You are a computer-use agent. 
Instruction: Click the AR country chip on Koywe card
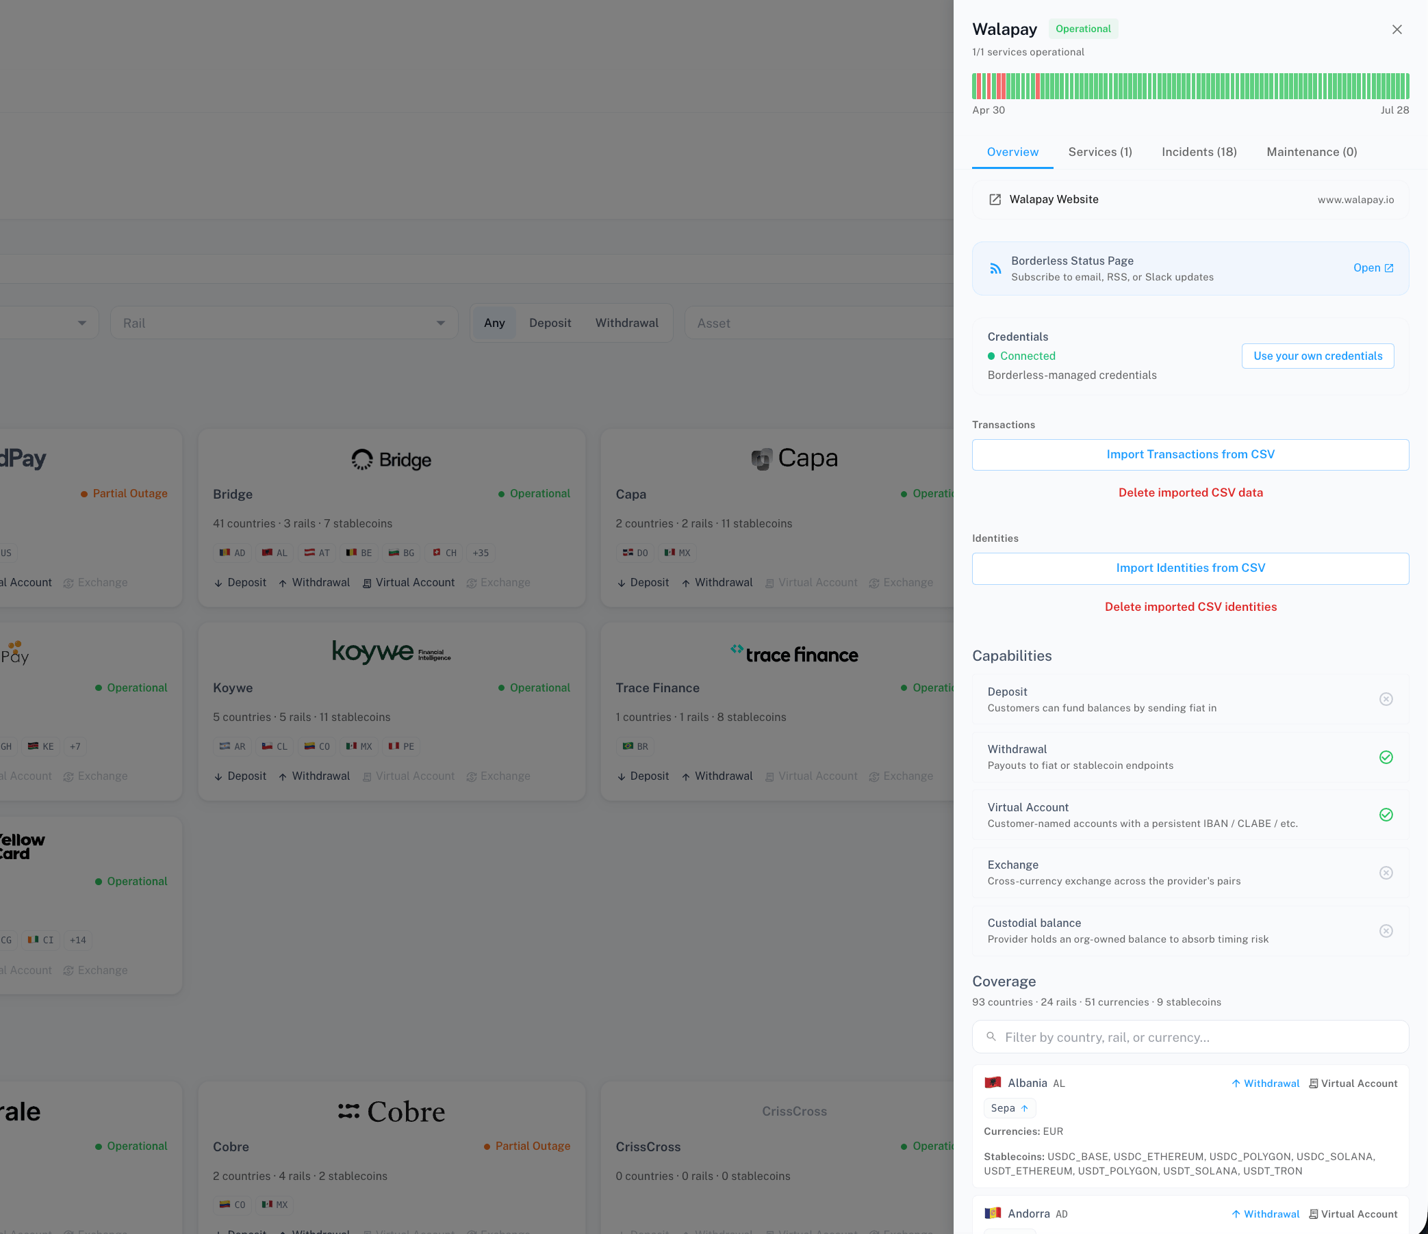(x=232, y=746)
